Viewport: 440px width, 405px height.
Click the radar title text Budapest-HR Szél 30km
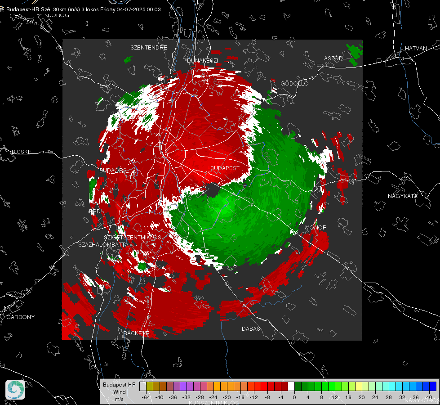(x=36, y=9)
